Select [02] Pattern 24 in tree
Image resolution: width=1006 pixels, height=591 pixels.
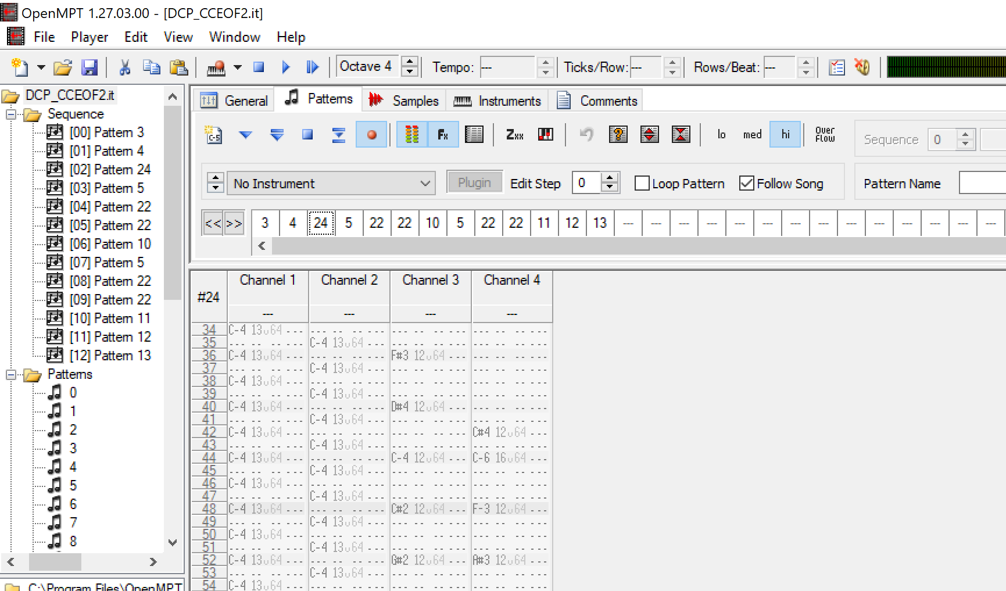click(x=110, y=170)
